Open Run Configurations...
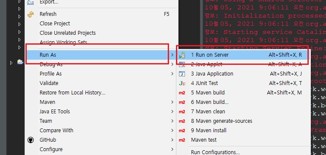 coord(243,152)
